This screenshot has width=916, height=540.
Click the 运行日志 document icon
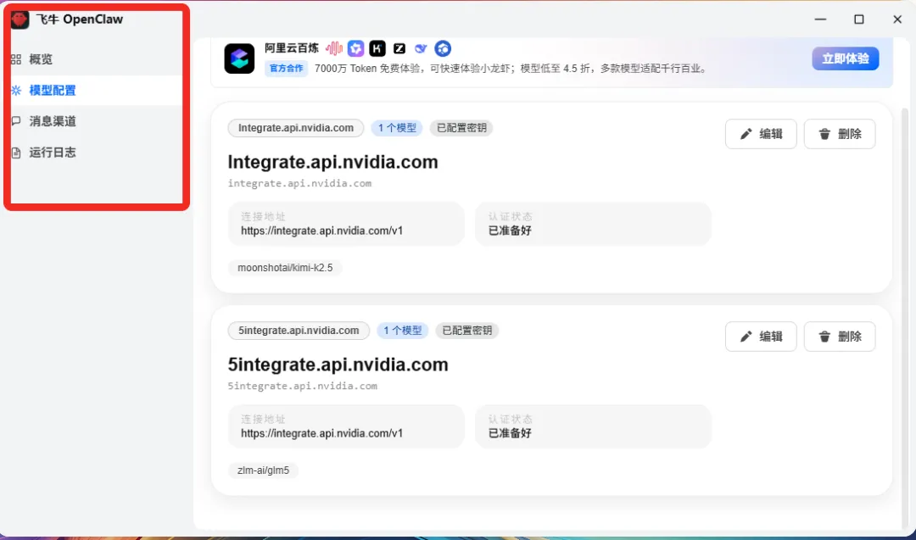tap(16, 153)
